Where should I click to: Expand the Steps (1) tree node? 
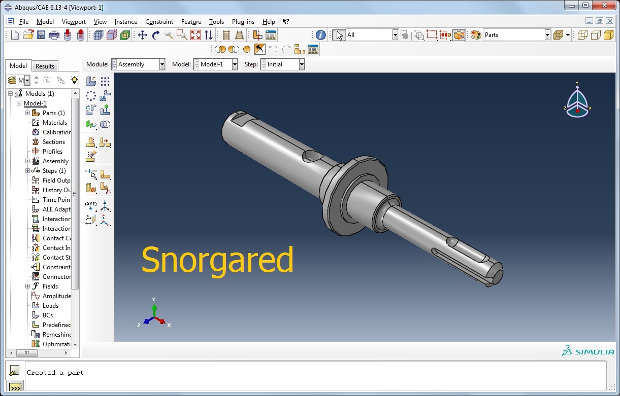pos(27,171)
